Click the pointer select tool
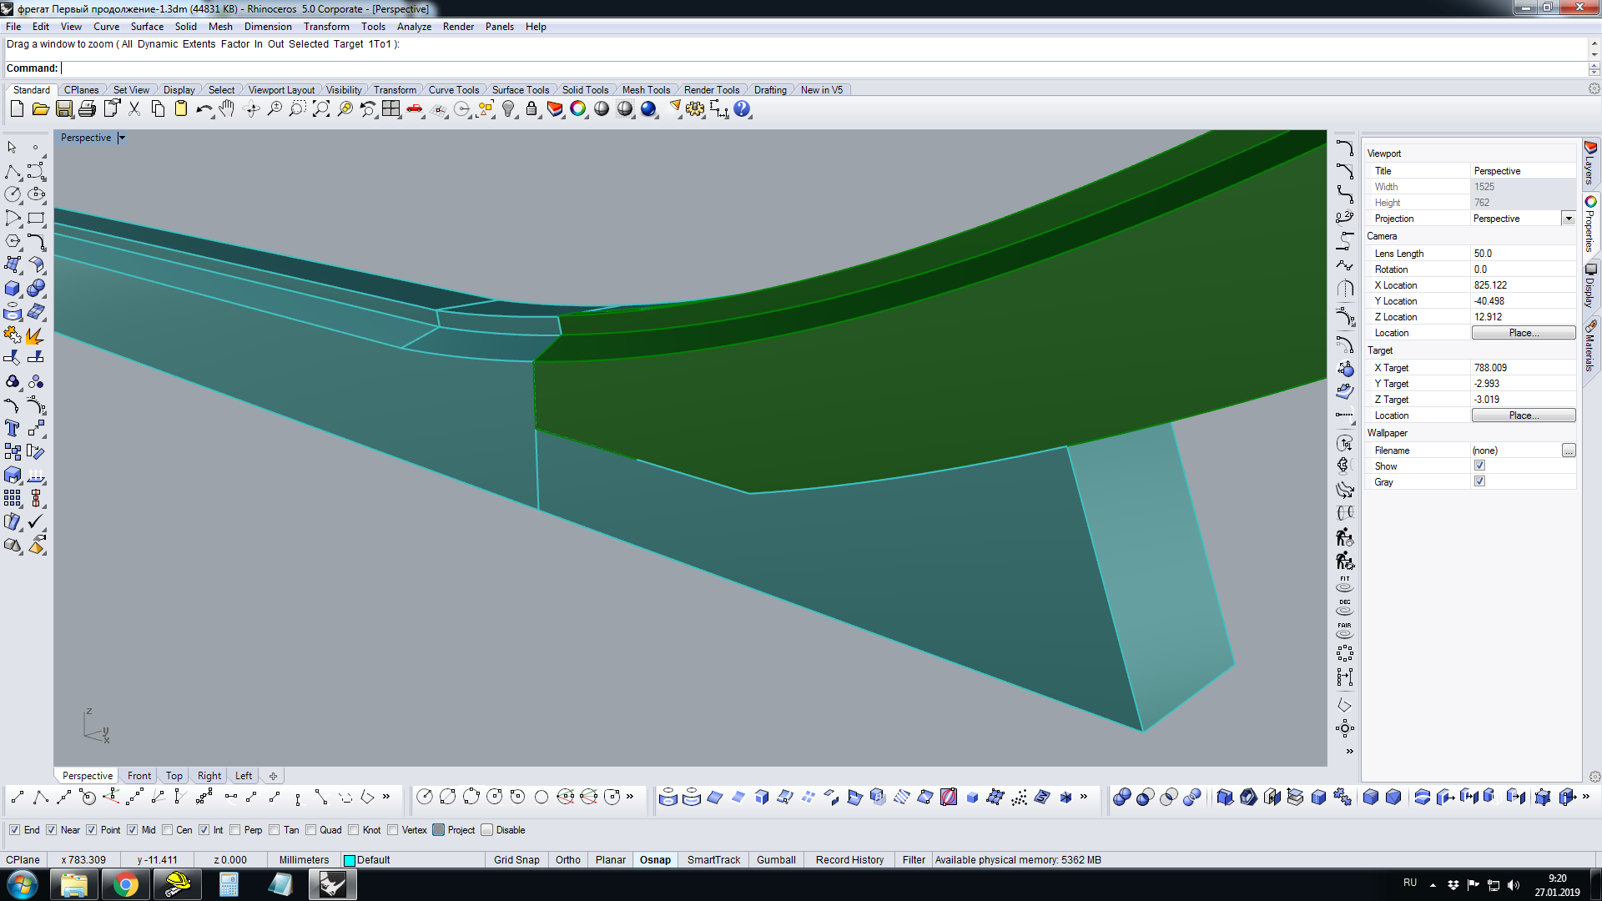This screenshot has width=1602, height=901. pyautogui.click(x=13, y=148)
